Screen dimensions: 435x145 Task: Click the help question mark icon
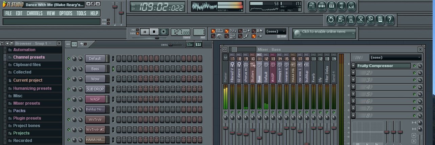pyautogui.click(x=390, y=20)
